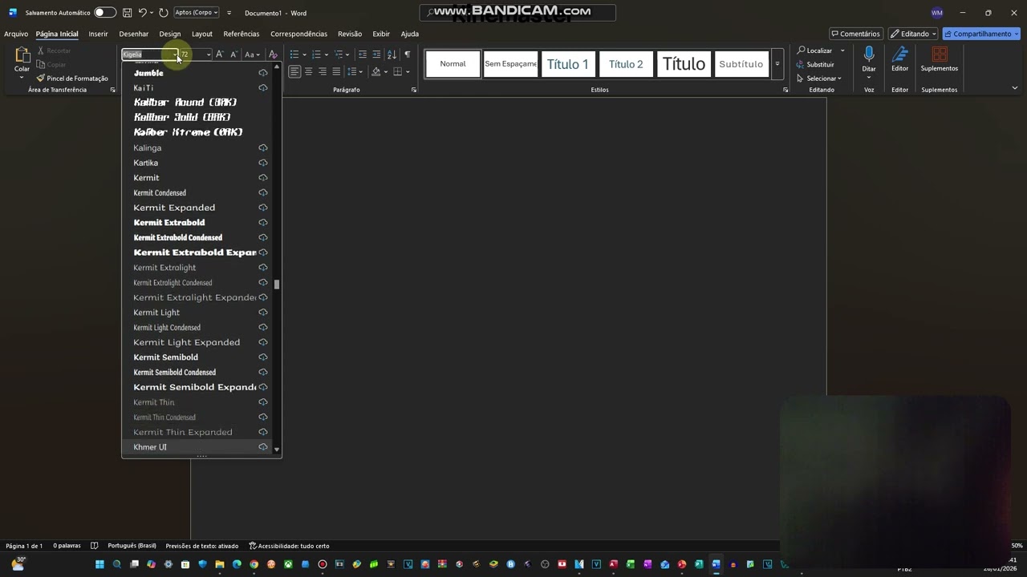
Task: Click the font size box showing 72
Action: (x=191, y=54)
